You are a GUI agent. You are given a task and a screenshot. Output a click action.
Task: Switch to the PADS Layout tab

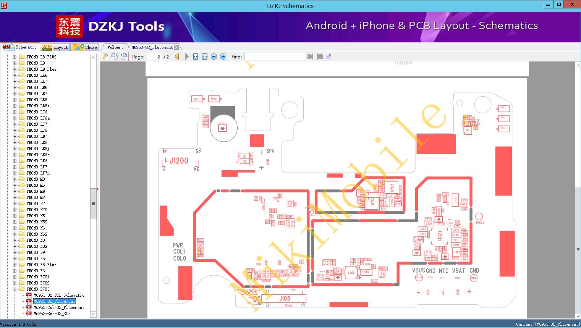[x=55, y=47]
